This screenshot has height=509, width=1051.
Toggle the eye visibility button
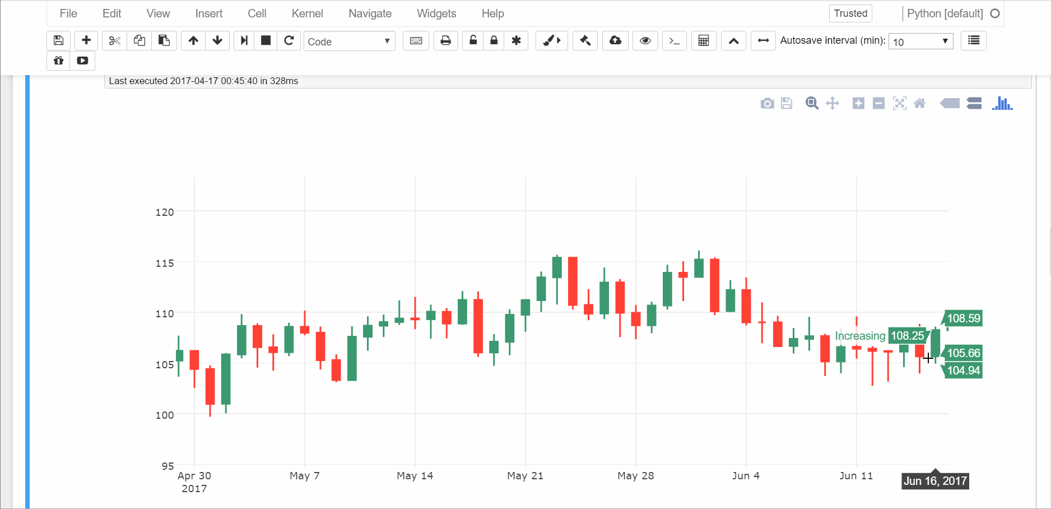[645, 40]
